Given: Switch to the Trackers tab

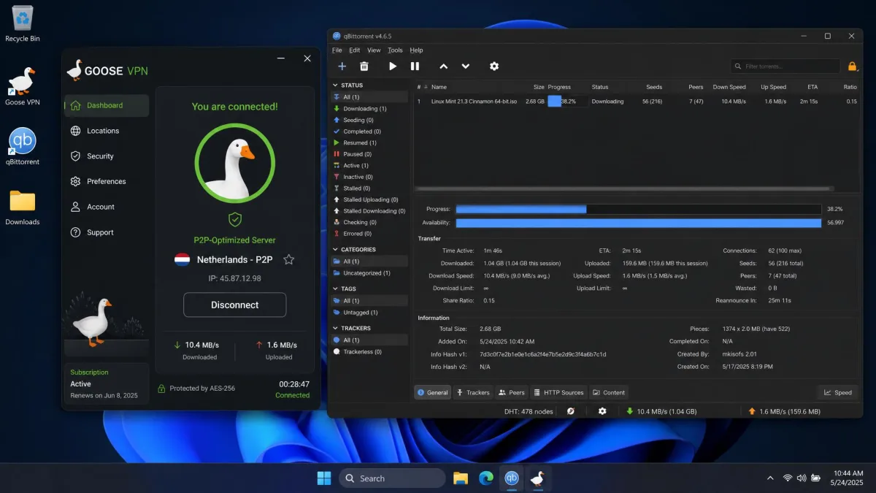Looking at the screenshot, I should 473,392.
